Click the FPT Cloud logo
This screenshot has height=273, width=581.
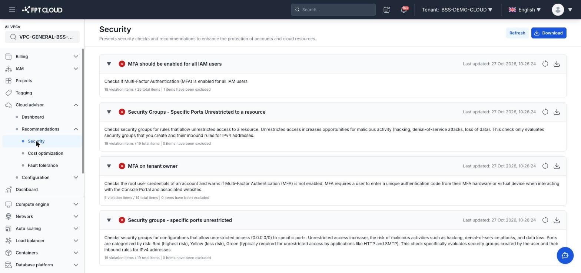click(42, 10)
